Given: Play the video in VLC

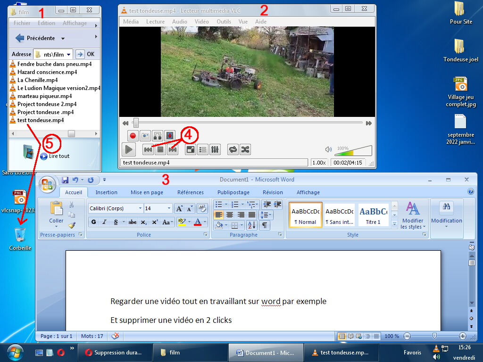Looking at the screenshot, I should tap(128, 149).
